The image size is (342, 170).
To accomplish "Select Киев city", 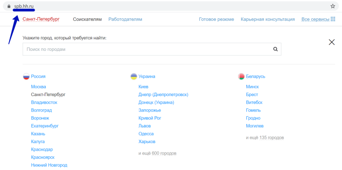I will pos(143,87).
